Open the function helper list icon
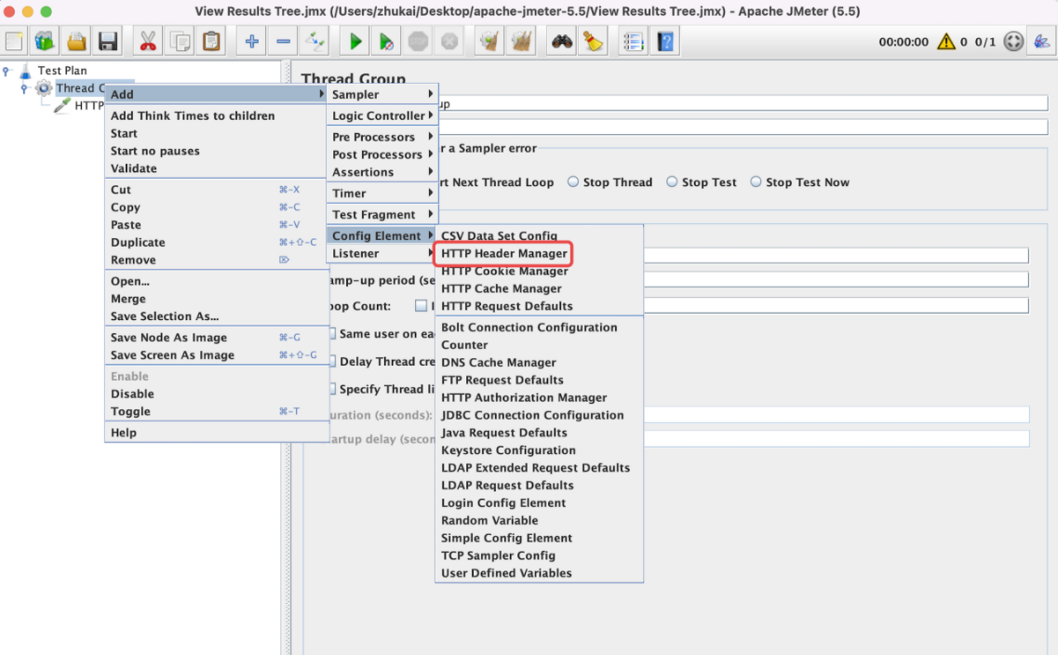This screenshot has height=655, width=1058. (633, 42)
